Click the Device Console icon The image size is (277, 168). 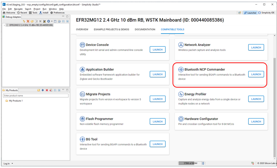coord(82,45)
